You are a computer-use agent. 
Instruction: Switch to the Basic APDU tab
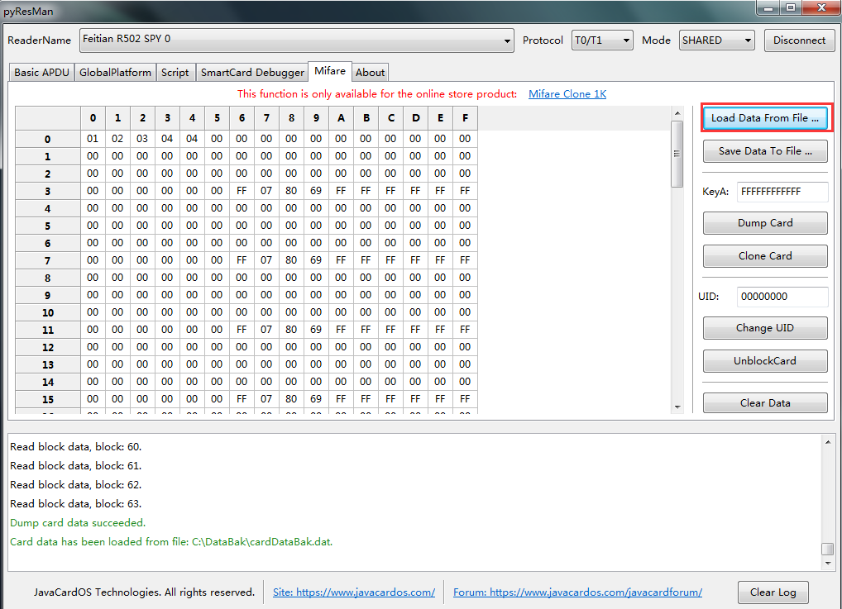[43, 73]
